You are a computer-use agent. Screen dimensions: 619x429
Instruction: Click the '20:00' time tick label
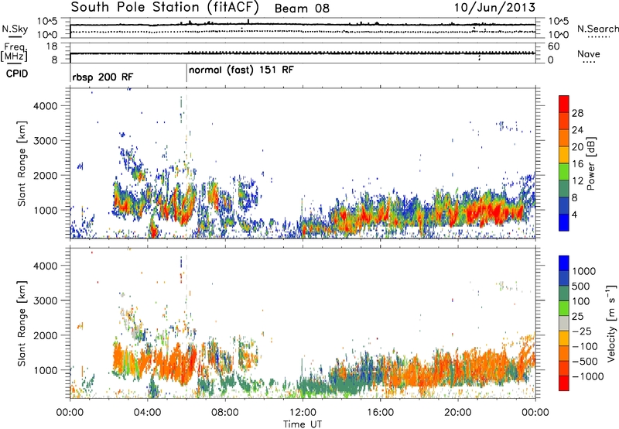click(x=458, y=413)
